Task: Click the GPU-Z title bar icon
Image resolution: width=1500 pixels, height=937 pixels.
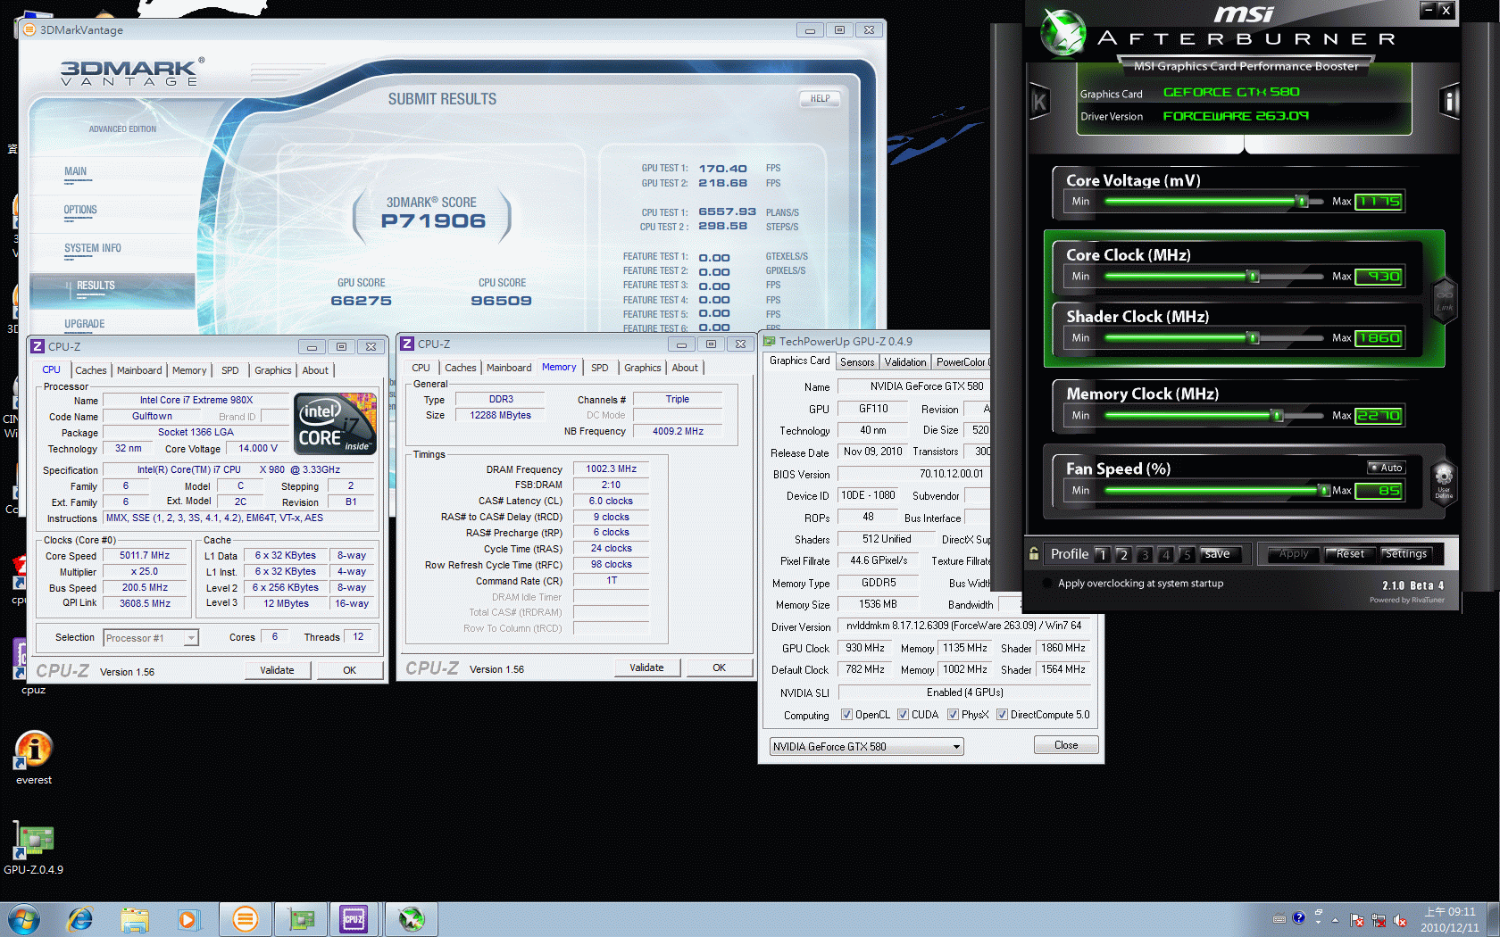Action: (x=769, y=341)
